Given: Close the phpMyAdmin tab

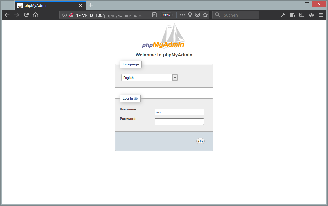Looking at the screenshot, I should click(x=81, y=6).
